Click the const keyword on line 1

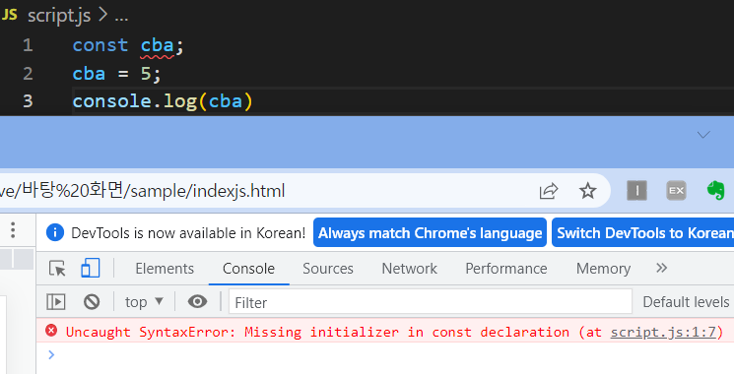pyautogui.click(x=100, y=45)
